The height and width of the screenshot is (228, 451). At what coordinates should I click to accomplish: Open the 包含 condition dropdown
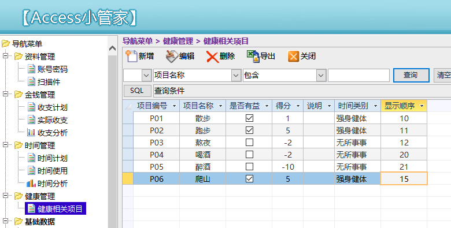(x=321, y=76)
